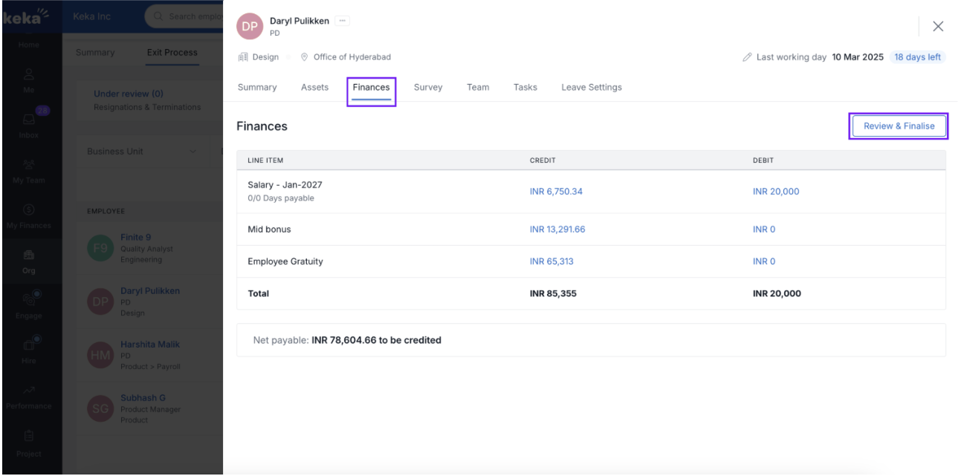This screenshot has height=476, width=964.
Task: Click the more options ellipsis beside Daryl Pulikken
Action: (342, 21)
